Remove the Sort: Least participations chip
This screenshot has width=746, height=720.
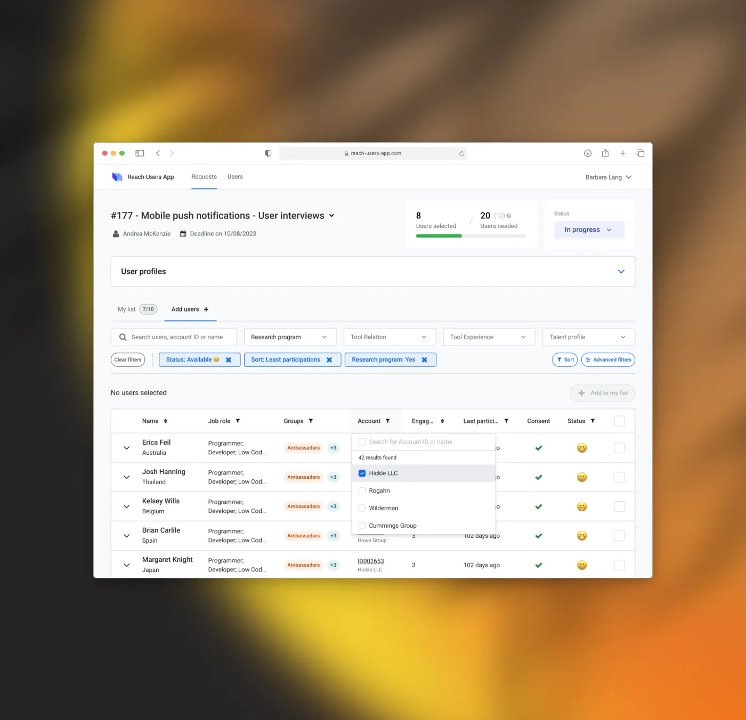coord(329,360)
